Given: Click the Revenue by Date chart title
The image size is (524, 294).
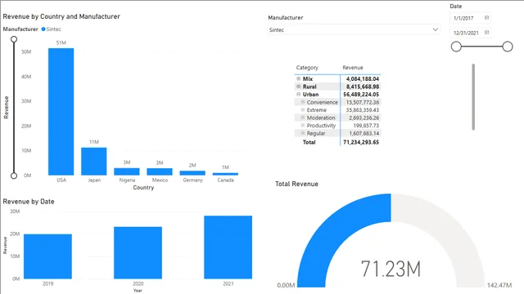Looking at the screenshot, I should point(29,202).
